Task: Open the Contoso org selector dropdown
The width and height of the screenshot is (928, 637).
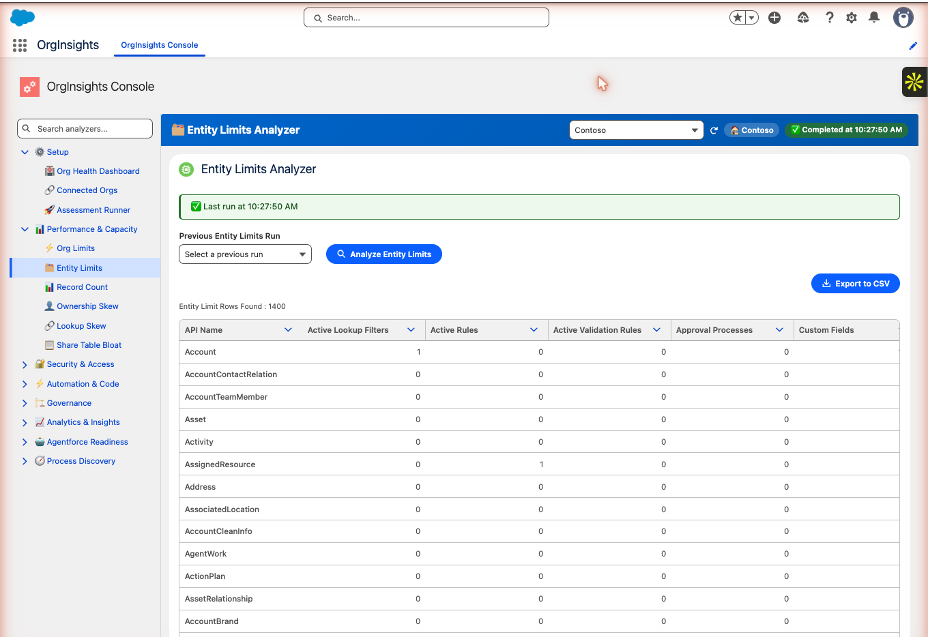Action: point(636,130)
